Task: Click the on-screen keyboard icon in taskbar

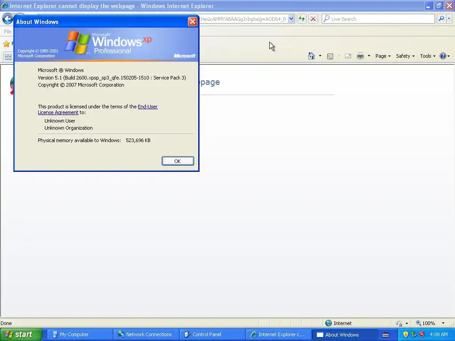Action: pyautogui.click(x=386, y=335)
